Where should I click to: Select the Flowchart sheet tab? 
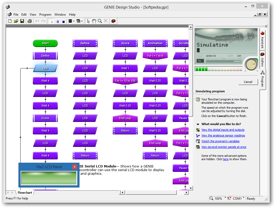25,193
